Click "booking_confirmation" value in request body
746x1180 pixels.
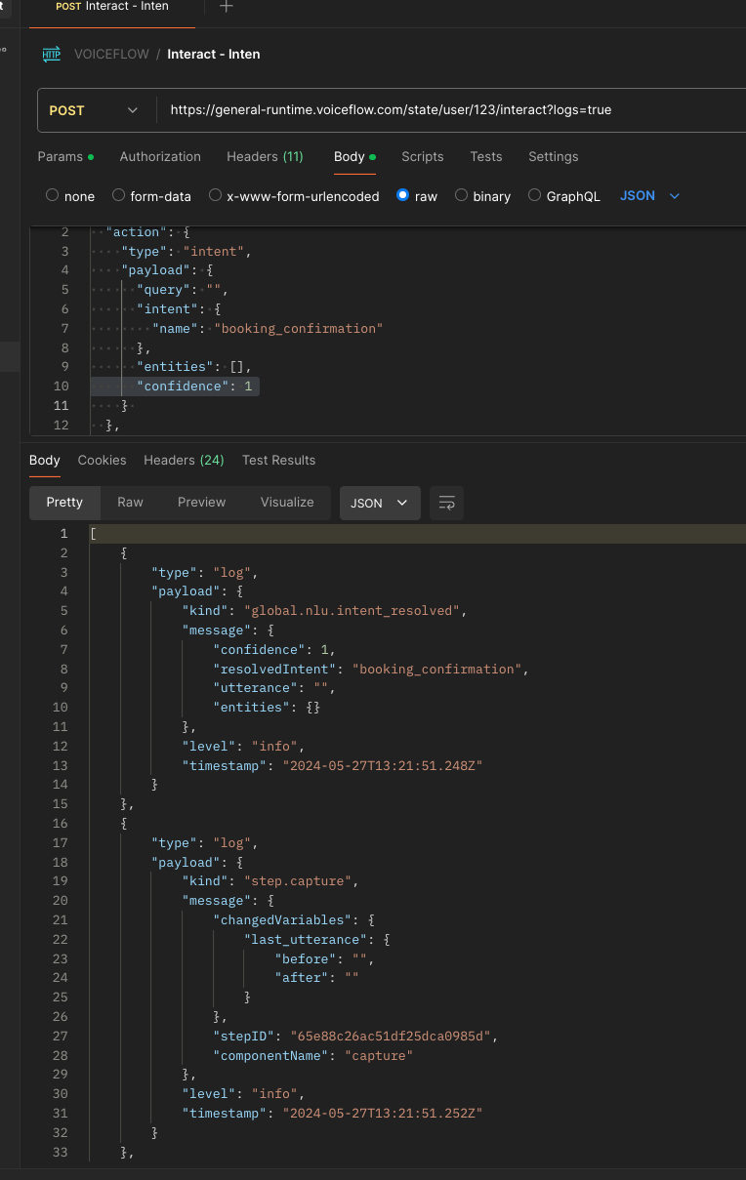click(x=298, y=329)
